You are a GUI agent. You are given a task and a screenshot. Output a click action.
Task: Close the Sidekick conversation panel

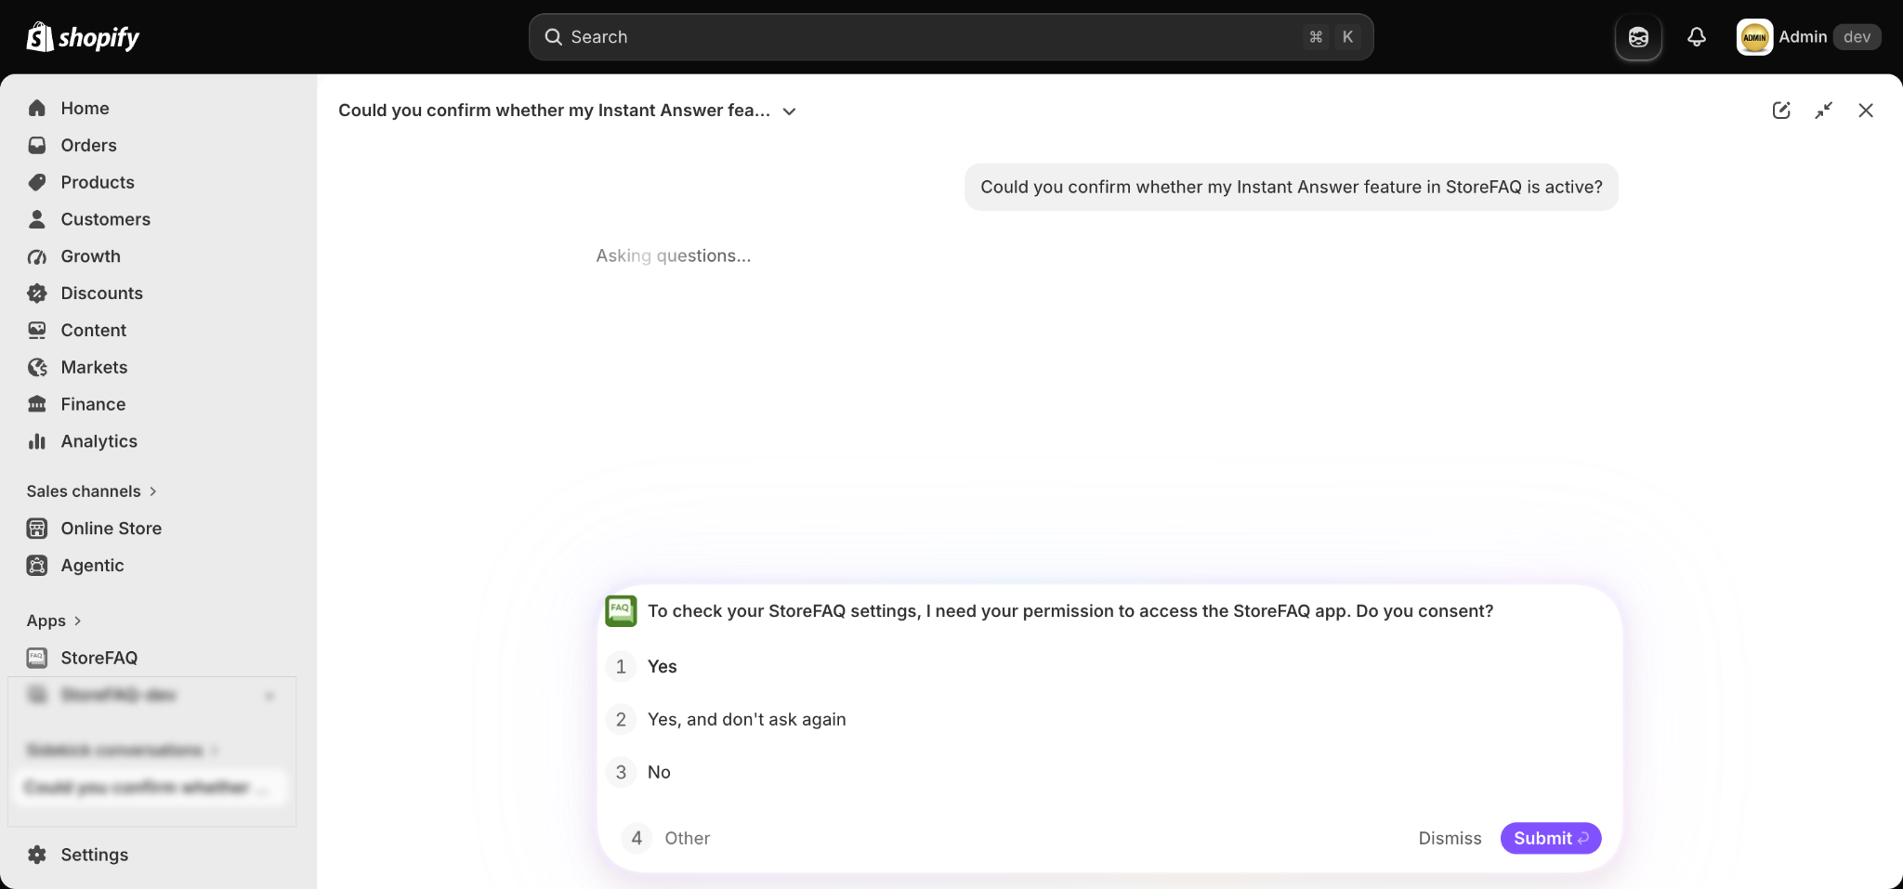point(1866,111)
